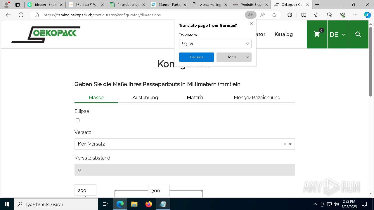
Task: Switch to the Material tab
Action: click(196, 97)
